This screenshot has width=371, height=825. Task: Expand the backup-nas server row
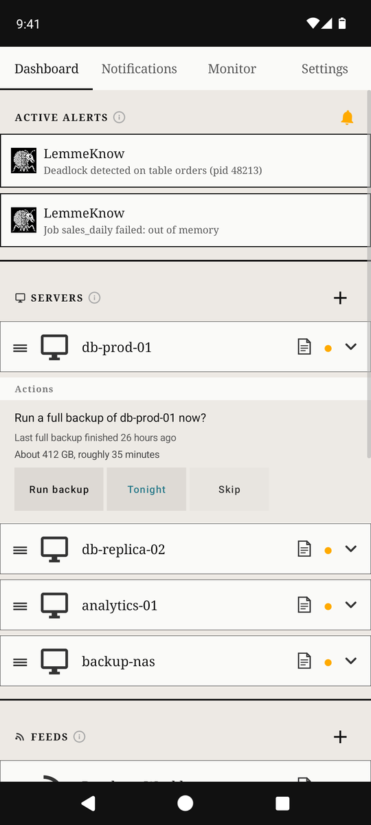tap(351, 661)
